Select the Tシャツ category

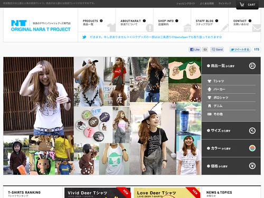pyautogui.click(x=231, y=81)
